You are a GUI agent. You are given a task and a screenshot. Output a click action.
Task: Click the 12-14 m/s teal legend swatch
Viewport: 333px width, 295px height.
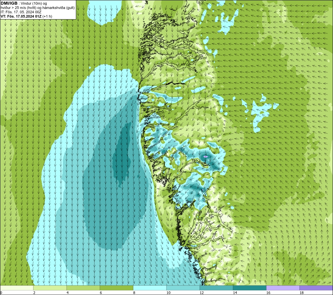[216, 288]
